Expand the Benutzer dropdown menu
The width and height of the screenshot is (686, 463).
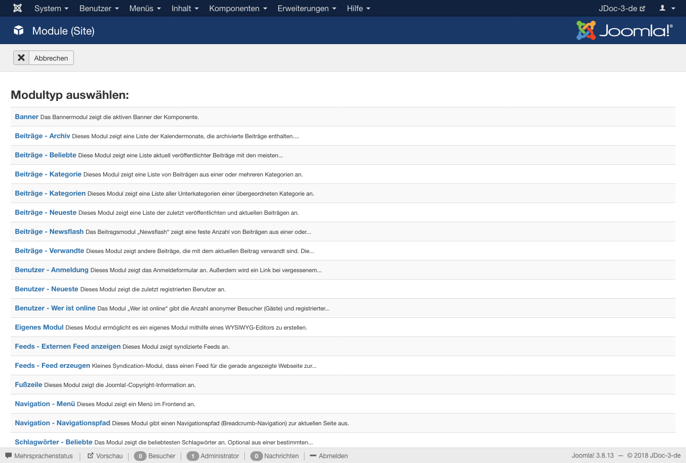pos(99,9)
